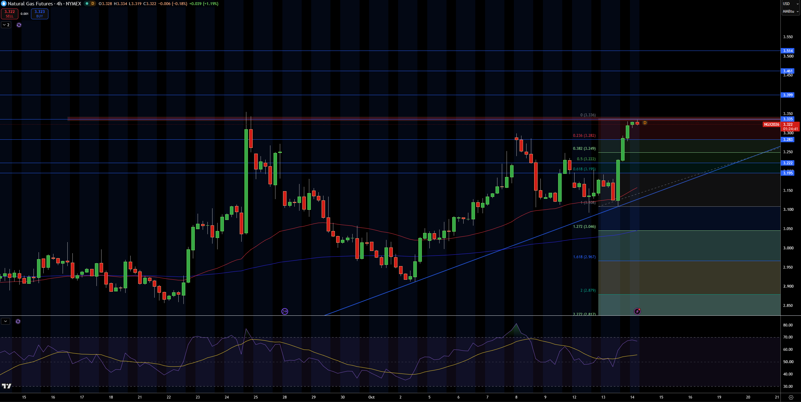Click the red 3.322 current price countdown label

tap(790, 127)
